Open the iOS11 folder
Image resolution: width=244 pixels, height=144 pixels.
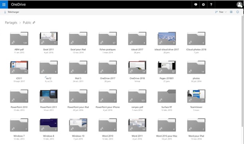[x=19, y=67]
